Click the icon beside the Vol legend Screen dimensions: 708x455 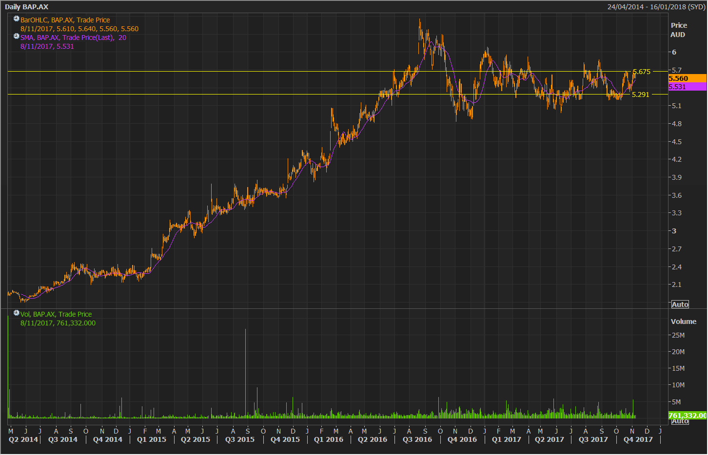tap(17, 313)
